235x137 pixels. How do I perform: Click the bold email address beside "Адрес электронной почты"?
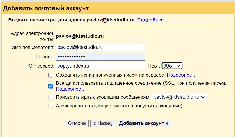[80, 36]
